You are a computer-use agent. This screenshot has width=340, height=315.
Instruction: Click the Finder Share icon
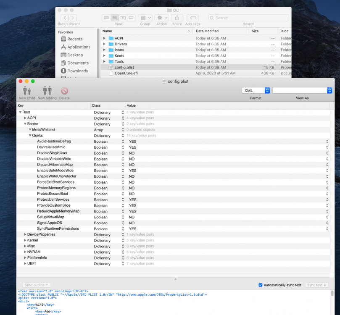coord(177,18)
